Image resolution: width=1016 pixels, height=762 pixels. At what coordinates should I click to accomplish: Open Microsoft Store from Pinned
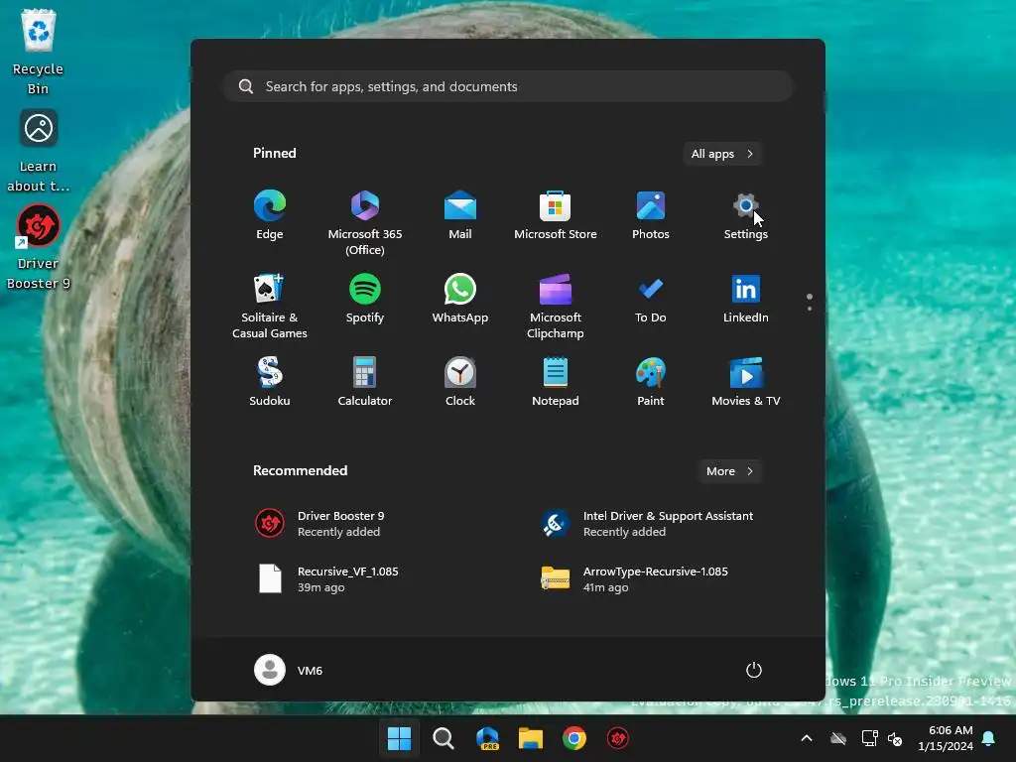pyautogui.click(x=556, y=215)
